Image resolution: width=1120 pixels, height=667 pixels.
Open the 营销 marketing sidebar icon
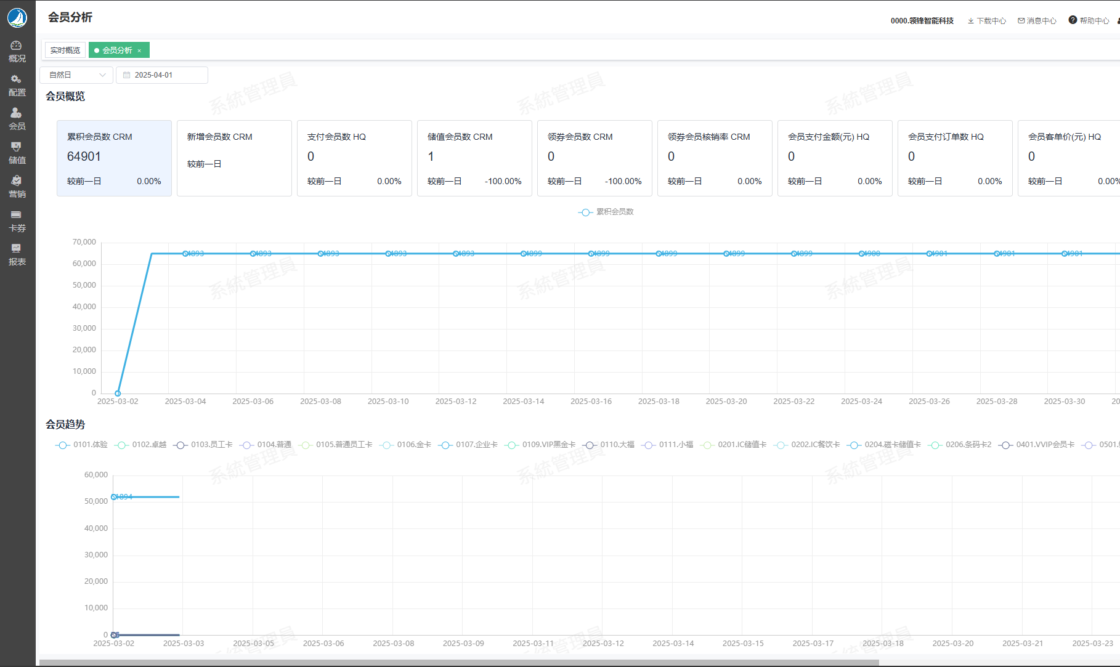tap(17, 187)
